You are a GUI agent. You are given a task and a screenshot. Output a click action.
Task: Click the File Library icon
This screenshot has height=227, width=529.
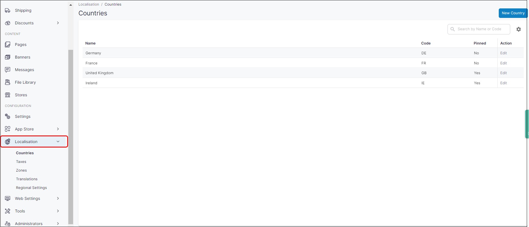coord(8,82)
